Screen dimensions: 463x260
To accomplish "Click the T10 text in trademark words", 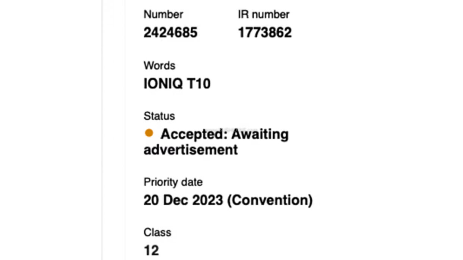I will [199, 84].
